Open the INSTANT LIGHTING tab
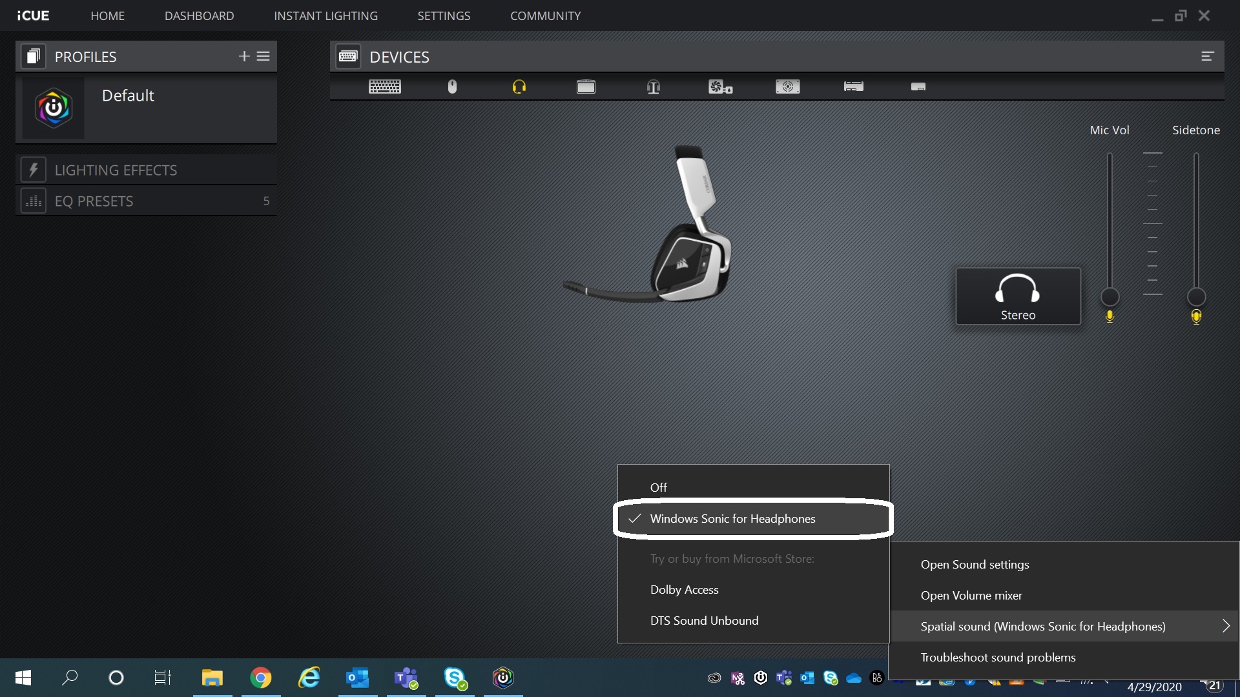Screen dimensions: 1240x697 click(x=325, y=15)
